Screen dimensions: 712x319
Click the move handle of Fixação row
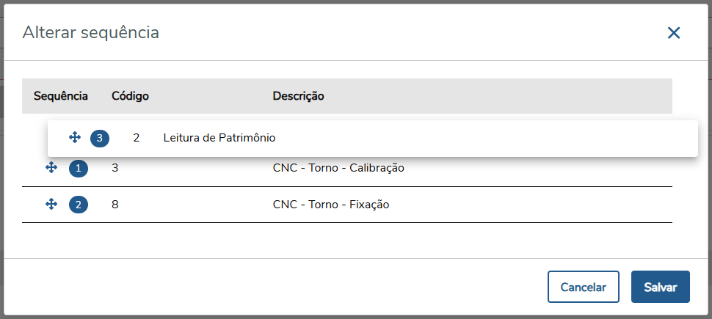click(51, 205)
